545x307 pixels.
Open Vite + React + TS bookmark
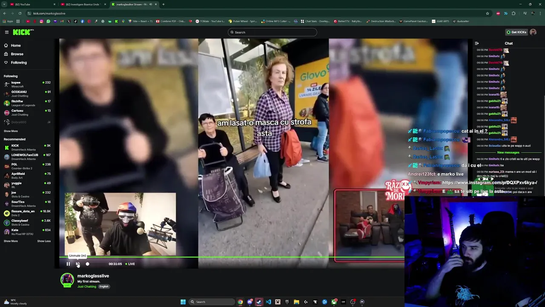click(x=141, y=21)
